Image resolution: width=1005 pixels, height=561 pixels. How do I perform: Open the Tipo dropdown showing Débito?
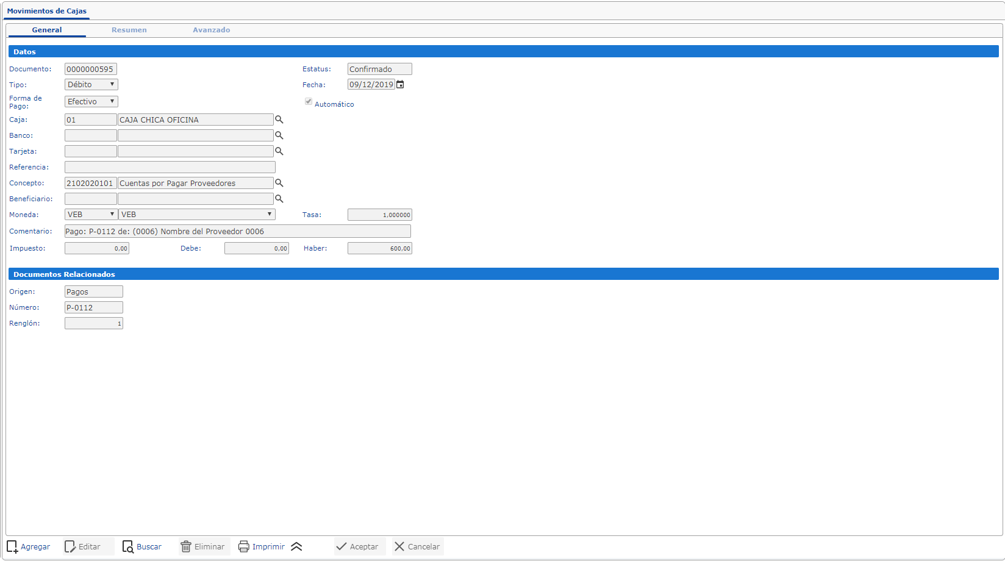pyautogui.click(x=91, y=85)
